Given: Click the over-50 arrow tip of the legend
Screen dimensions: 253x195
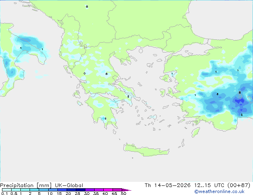Looking at the screenshot, I should [126, 190].
